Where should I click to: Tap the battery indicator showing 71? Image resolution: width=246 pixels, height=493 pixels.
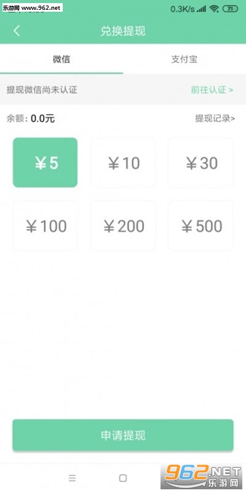pos(230,9)
